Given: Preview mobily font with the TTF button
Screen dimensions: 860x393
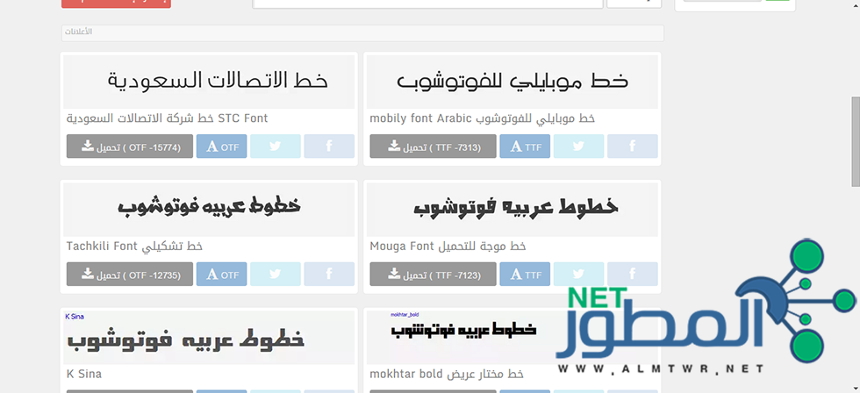Looking at the screenshot, I should tap(525, 146).
